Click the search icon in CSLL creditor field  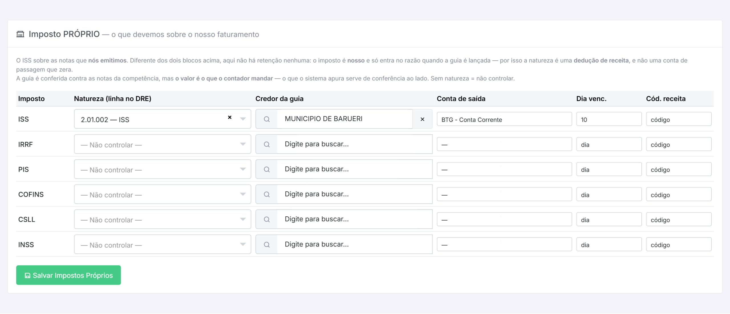tap(267, 219)
